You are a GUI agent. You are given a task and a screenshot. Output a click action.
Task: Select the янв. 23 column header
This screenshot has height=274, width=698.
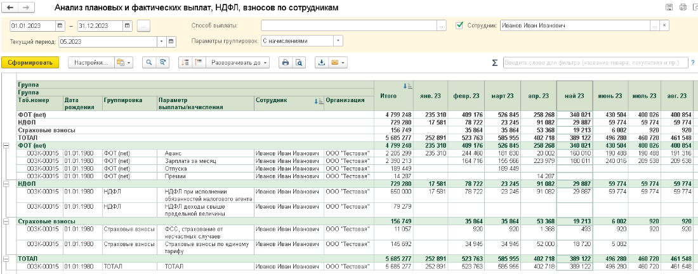tap(431, 96)
